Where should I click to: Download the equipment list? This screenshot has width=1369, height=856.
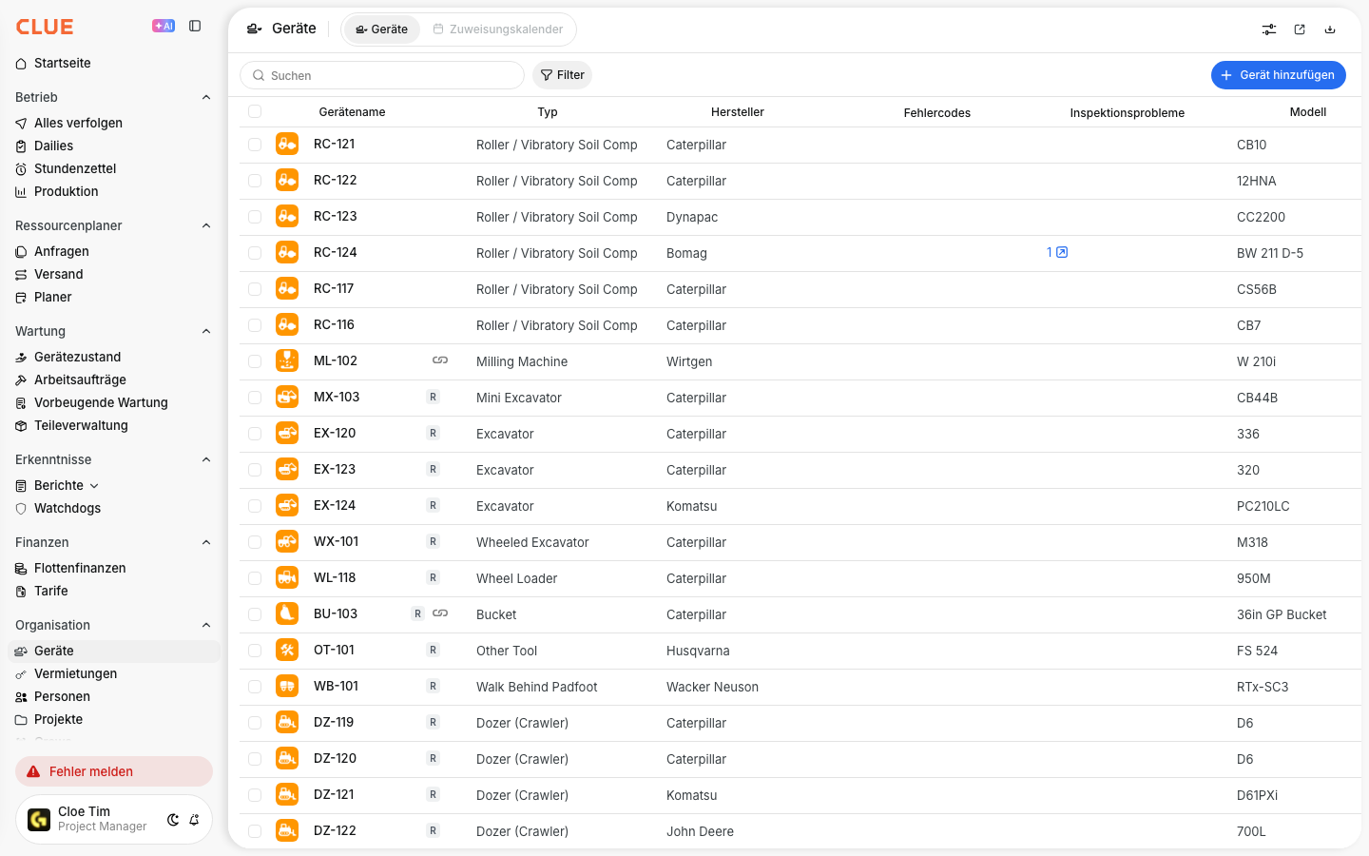tap(1330, 29)
